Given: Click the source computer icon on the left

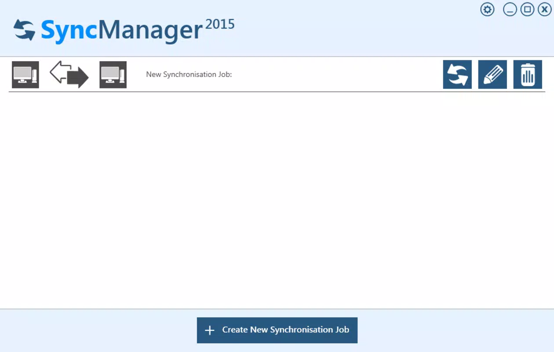Looking at the screenshot, I should tap(26, 75).
